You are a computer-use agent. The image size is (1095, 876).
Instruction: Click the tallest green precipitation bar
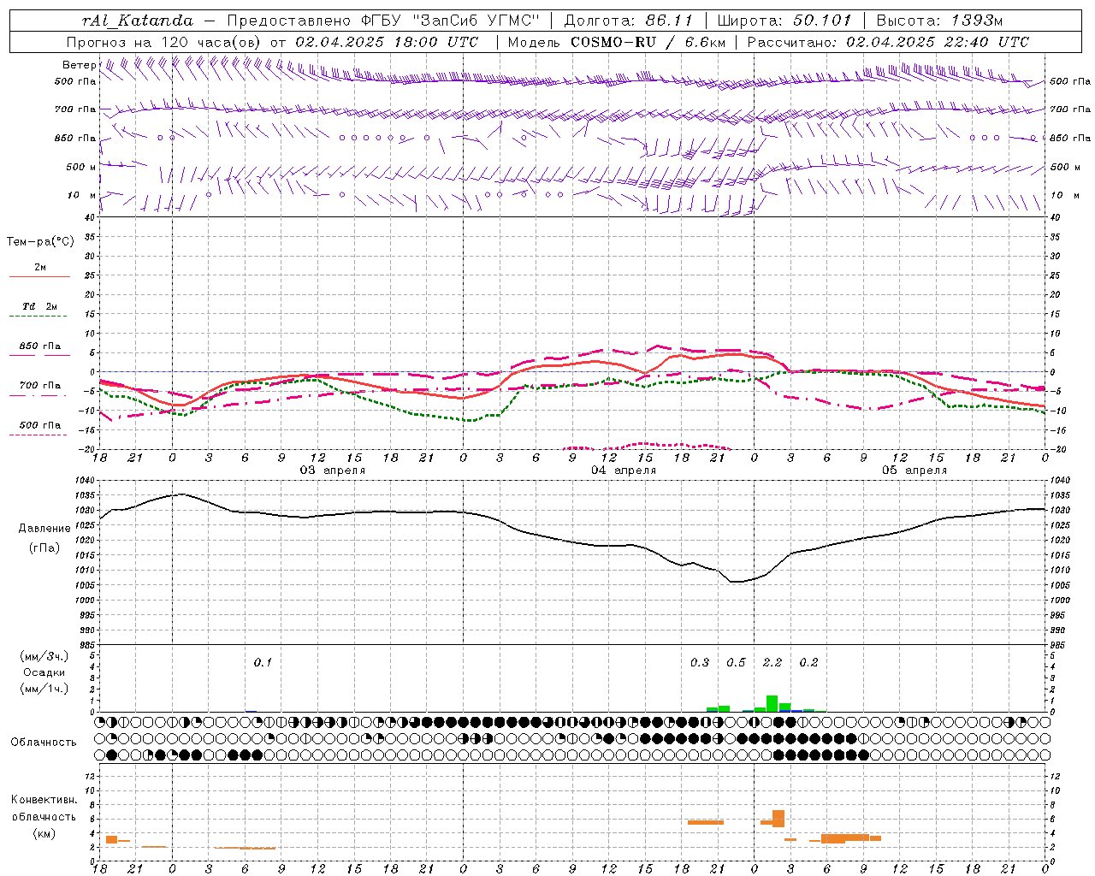(x=772, y=703)
